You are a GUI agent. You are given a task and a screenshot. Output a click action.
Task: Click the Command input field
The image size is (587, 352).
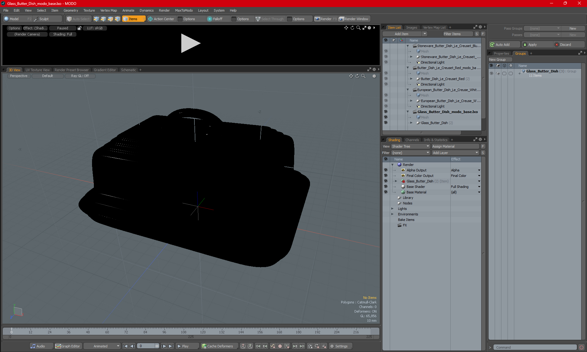point(535,347)
